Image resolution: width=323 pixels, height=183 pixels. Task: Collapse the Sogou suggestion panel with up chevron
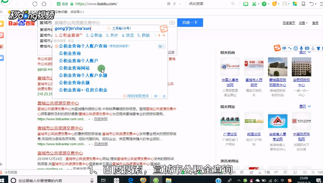pyautogui.click(x=164, y=36)
